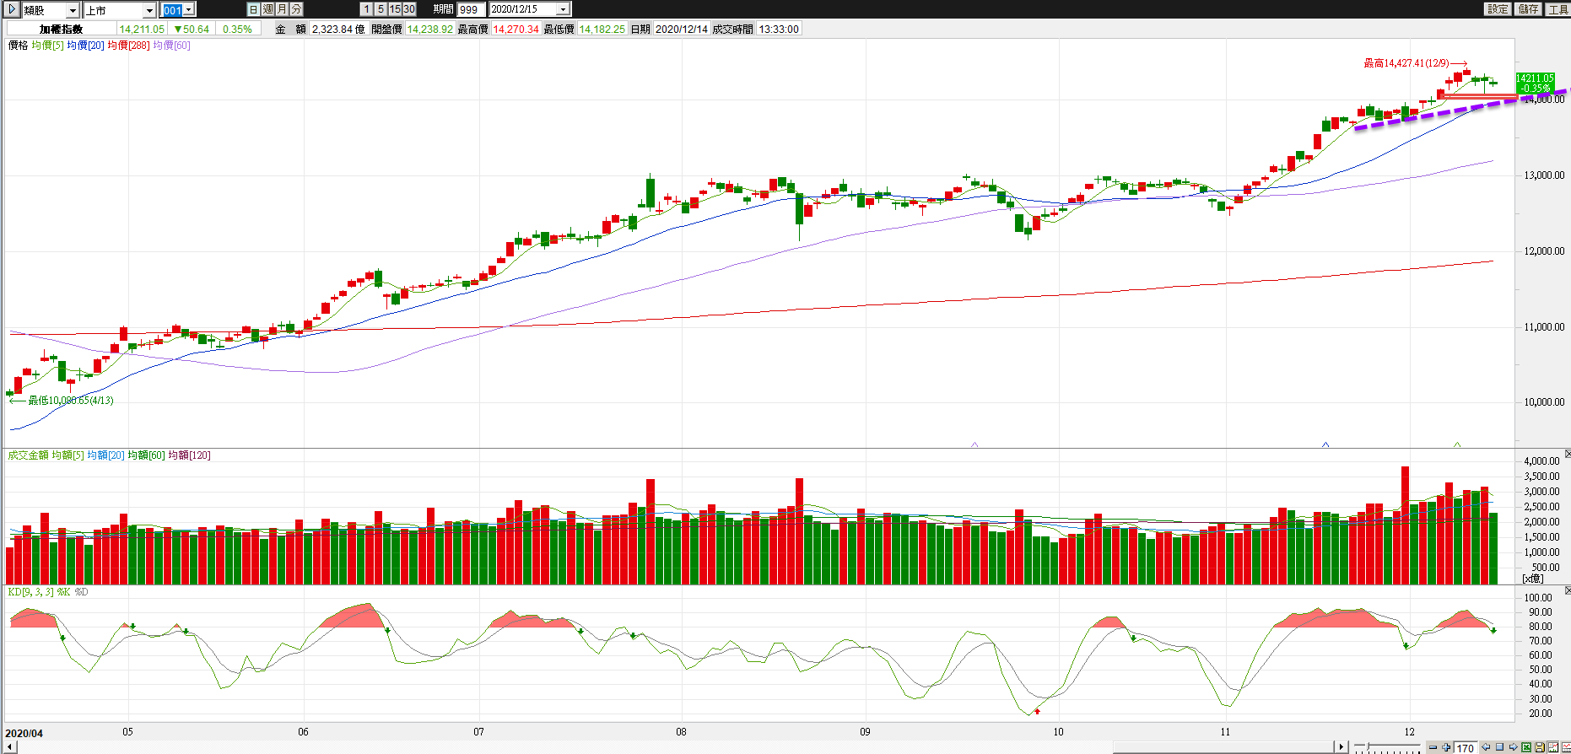Click the 均價[20] moving average label

tap(85, 46)
